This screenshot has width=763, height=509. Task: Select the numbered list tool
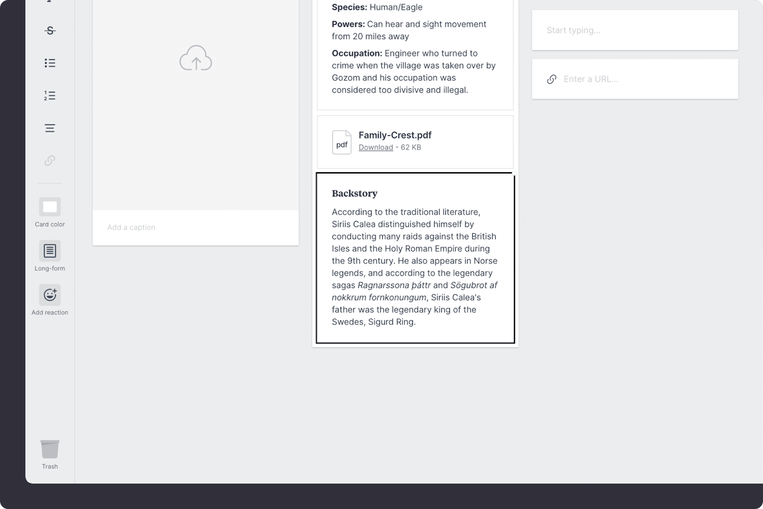point(50,95)
